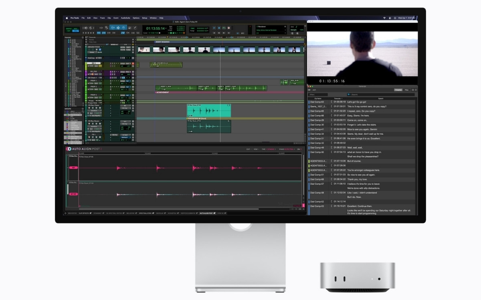Open TIME Dynamic dropdown in Auto Align
Image resolution: width=481 pixels, height=300 pixels.
coord(269,149)
